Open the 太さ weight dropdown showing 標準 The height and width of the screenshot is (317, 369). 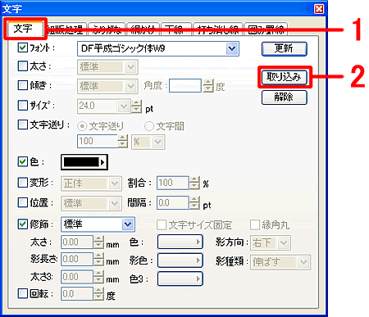coord(107,67)
